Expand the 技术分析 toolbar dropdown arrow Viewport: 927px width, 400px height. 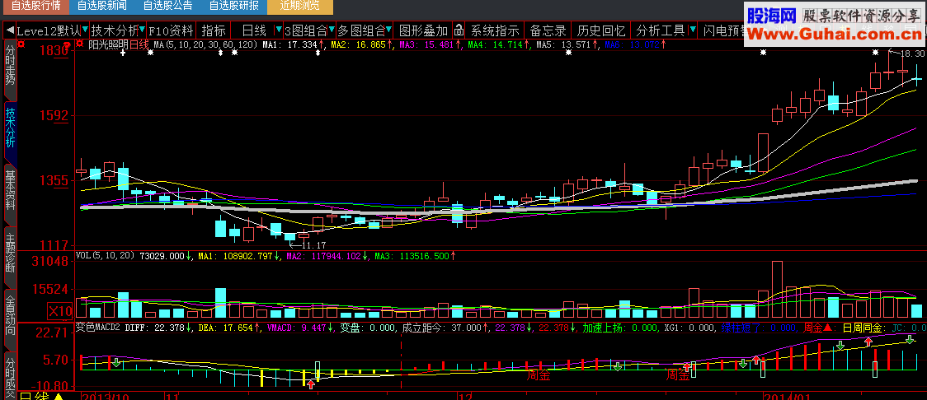point(143,30)
